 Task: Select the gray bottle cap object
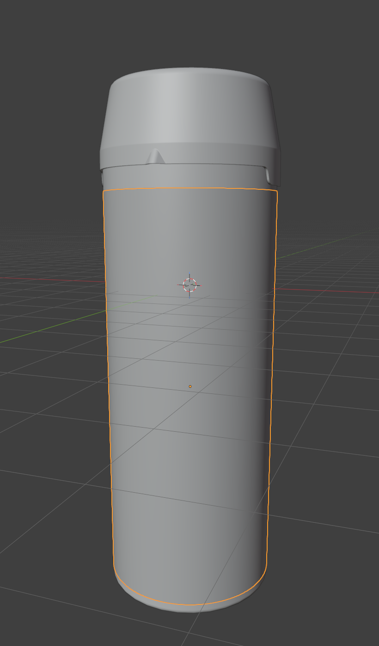tap(189, 115)
